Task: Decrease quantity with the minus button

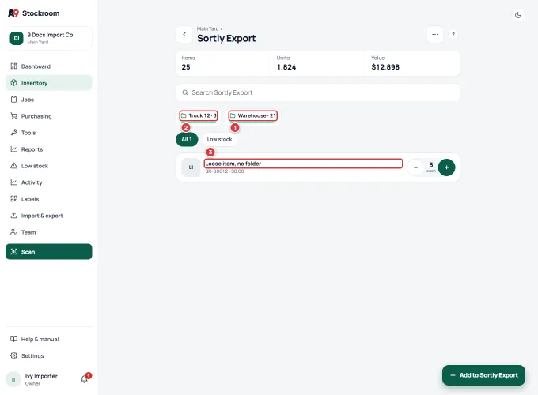Action: click(415, 167)
